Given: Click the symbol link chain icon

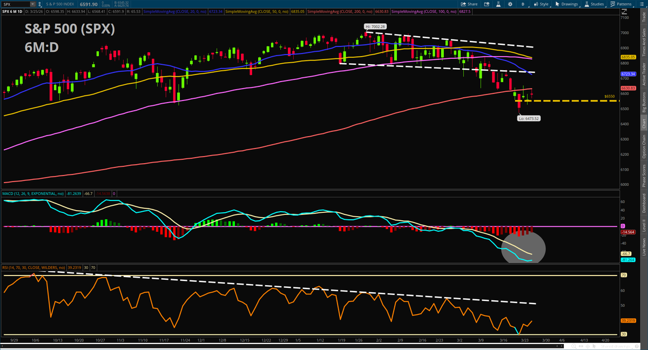Looking at the screenshot, I should 39,4.
